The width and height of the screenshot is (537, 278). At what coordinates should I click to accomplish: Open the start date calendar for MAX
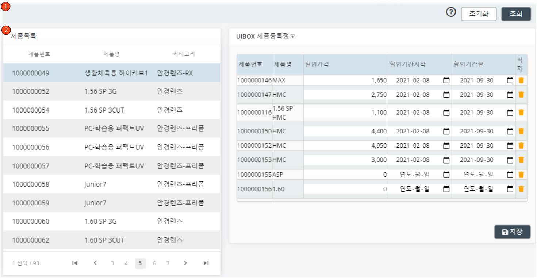[x=446, y=80]
